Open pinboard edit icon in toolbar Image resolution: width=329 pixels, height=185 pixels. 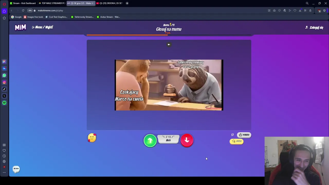pyautogui.click(x=269, y=11)
